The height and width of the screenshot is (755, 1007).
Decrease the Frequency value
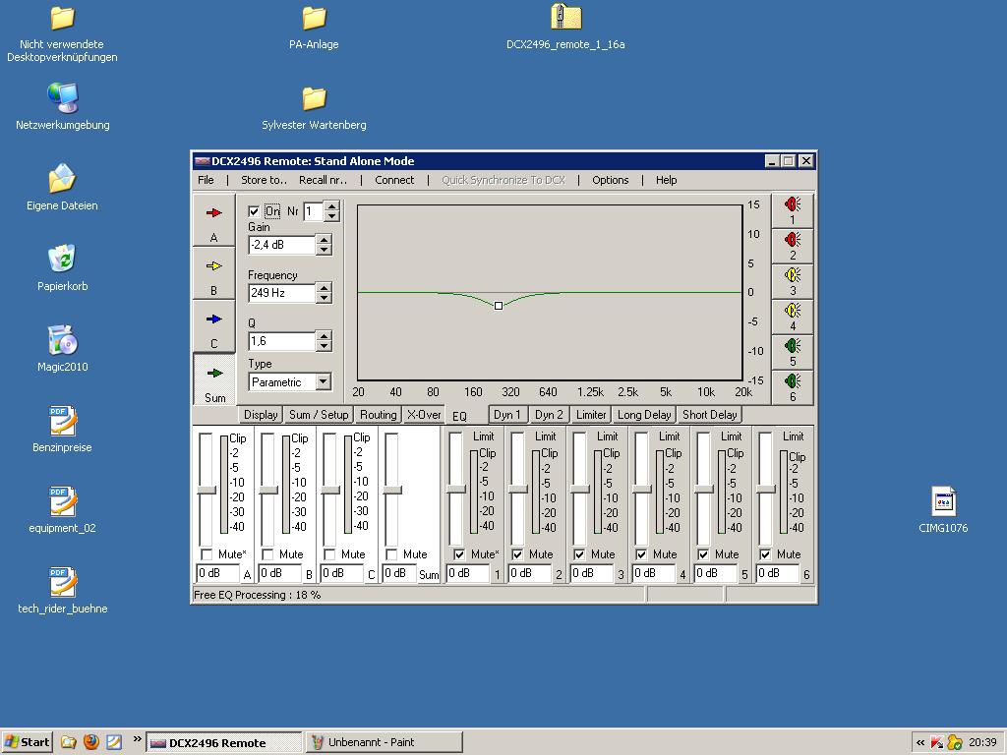[324, 298]
